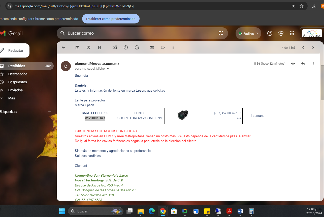Image resolution: width=324 pixels, height=217 pixels.
Task: Show the older email arrow
Action: [313, 47]
